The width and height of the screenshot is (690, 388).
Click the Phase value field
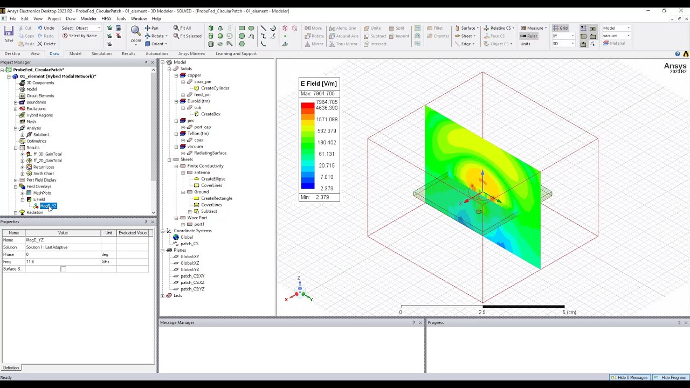[x=63, y=254]
